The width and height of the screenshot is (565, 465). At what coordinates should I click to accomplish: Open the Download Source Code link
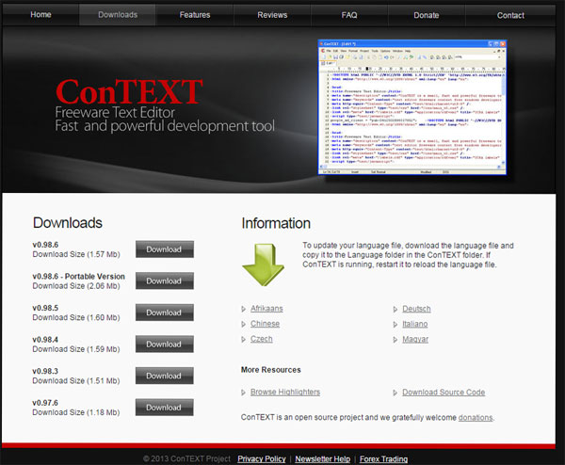[x=444, y=393]
